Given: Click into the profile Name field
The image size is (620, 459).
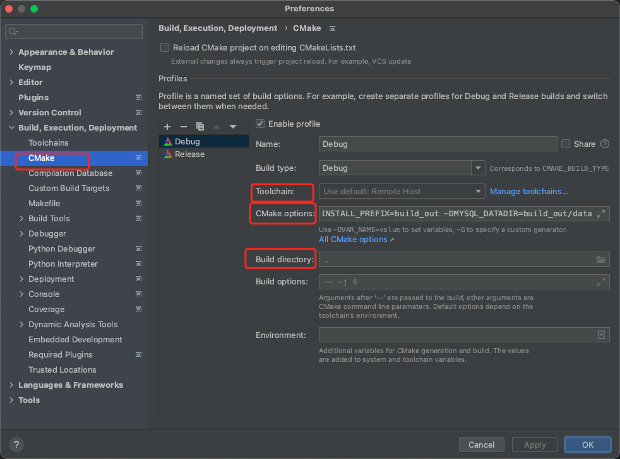Looking at the screenshot, I should coord(438,144).
